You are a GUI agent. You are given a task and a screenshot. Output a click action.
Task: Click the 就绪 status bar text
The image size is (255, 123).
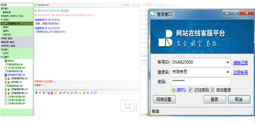pyautogui.click(x=155, y=111)
